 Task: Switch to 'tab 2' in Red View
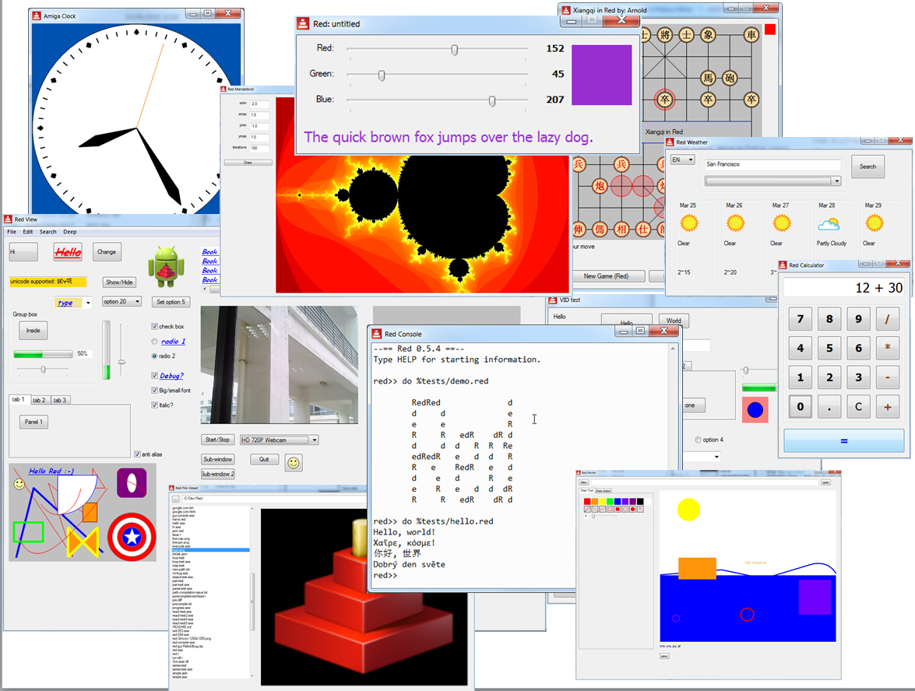(x=38, y=400)
